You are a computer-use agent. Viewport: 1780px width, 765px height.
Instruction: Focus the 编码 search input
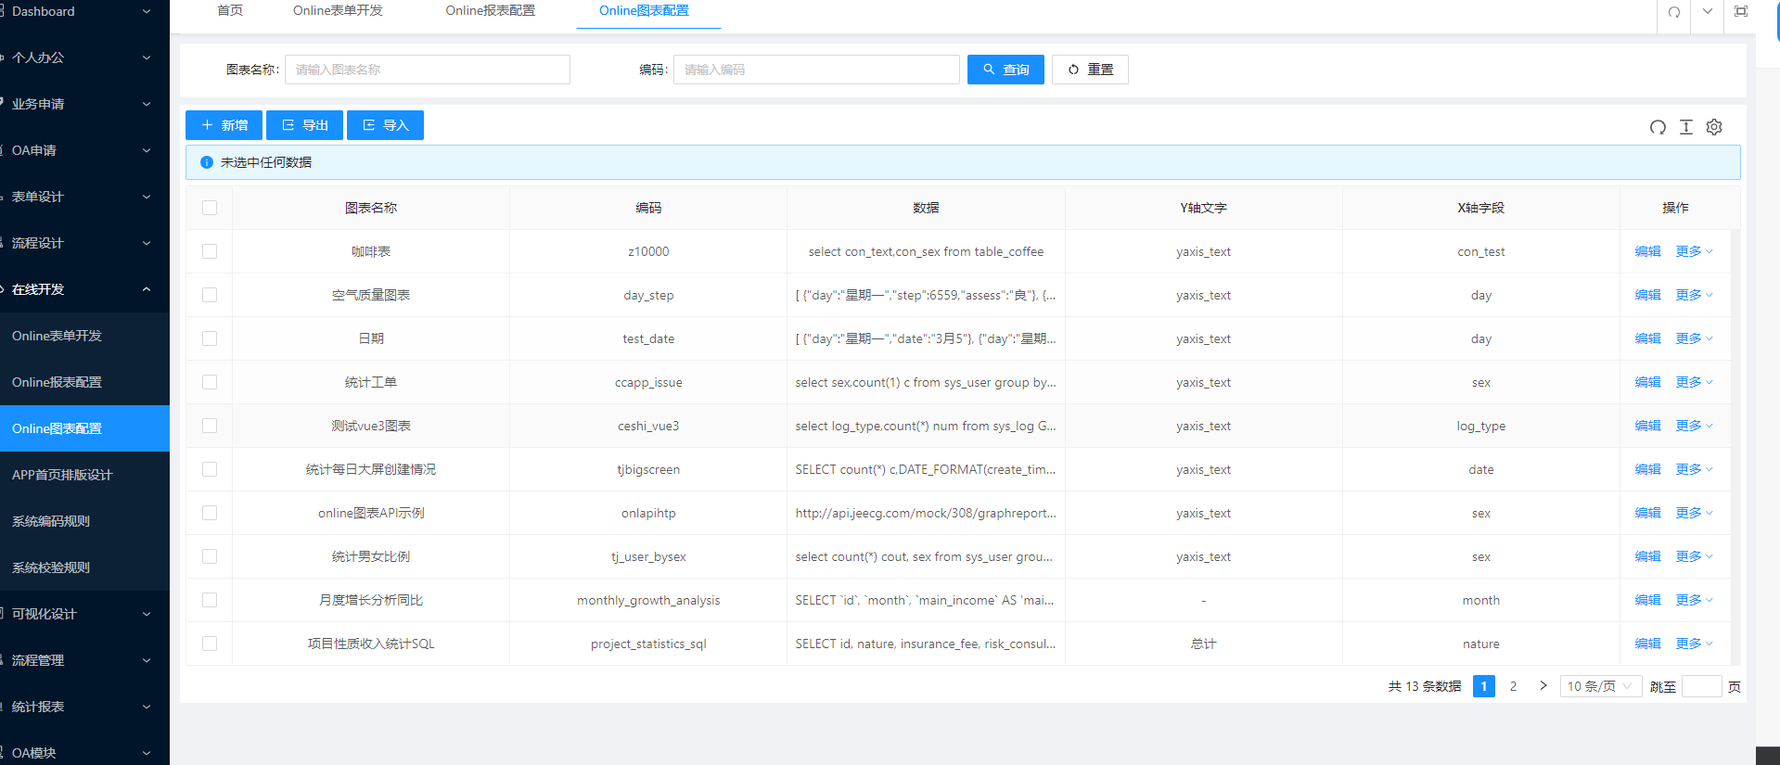click(x=816, y=70)
